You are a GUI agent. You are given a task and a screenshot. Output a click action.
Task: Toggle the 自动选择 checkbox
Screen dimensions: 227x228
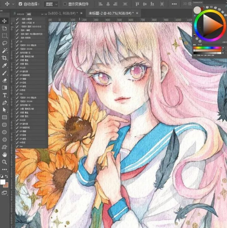pyautogui.click(x=20, y=4)
